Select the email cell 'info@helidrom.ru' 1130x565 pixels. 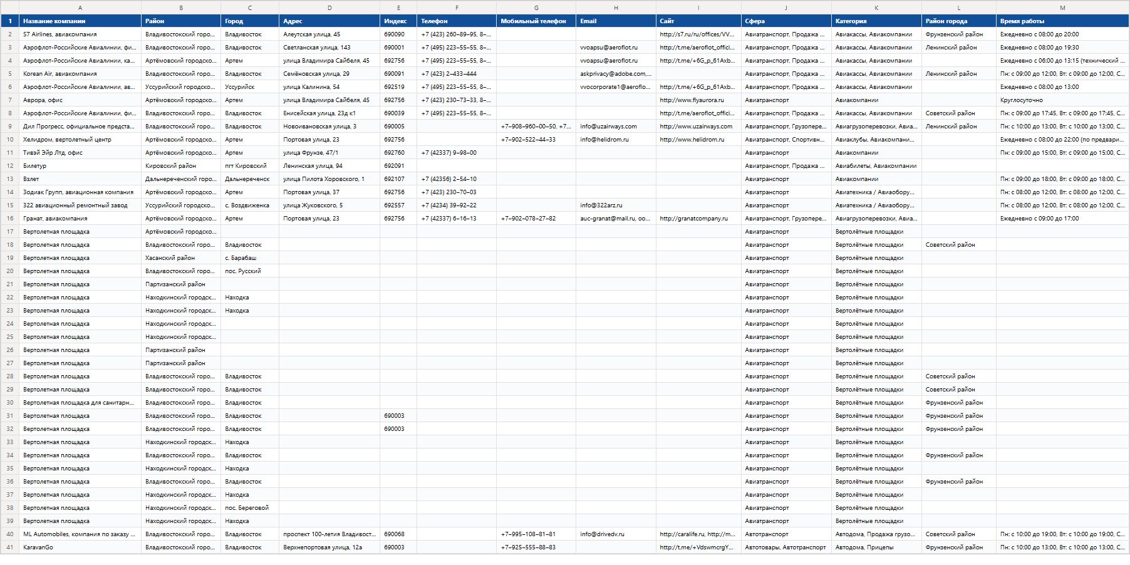[x=616, y=140]
